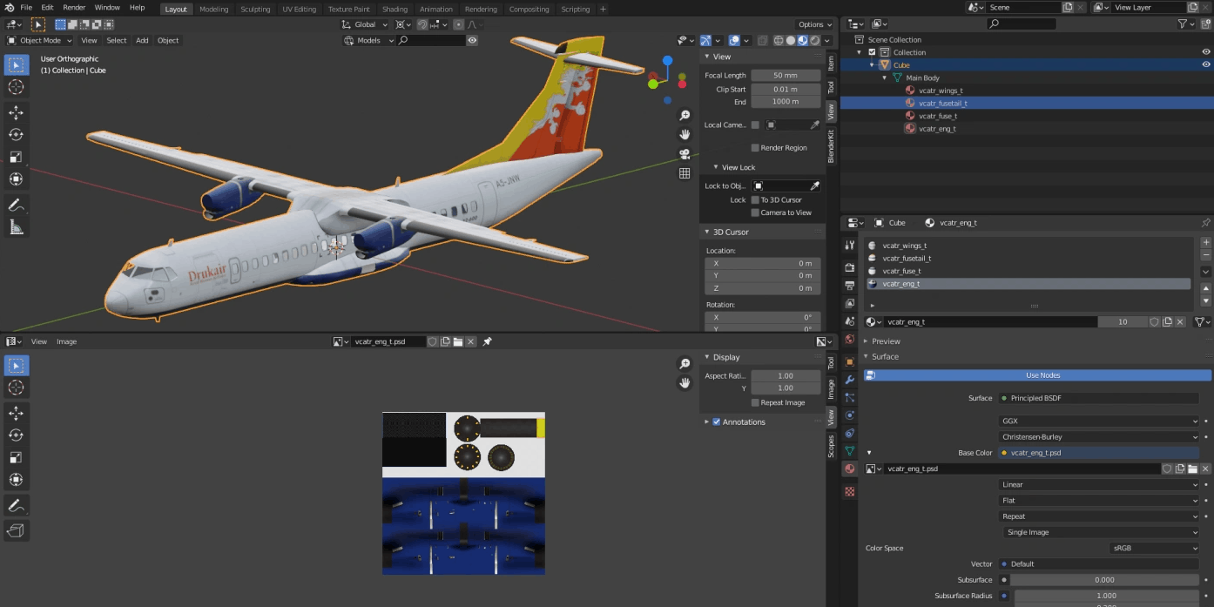Enable Lock To 3D Cursor checkbox
The width and height of the screenshot is (1214, 607).
[755, 200]
